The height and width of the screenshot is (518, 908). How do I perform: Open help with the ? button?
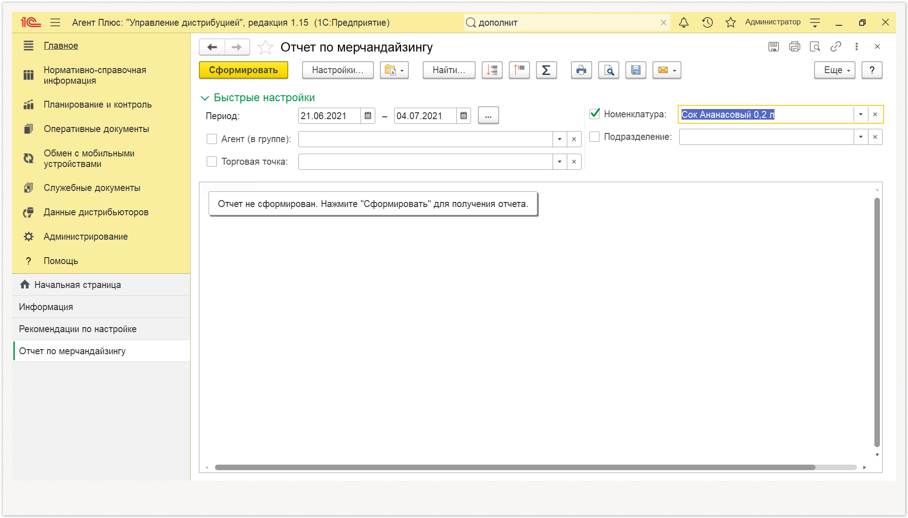tap(872, 70)
